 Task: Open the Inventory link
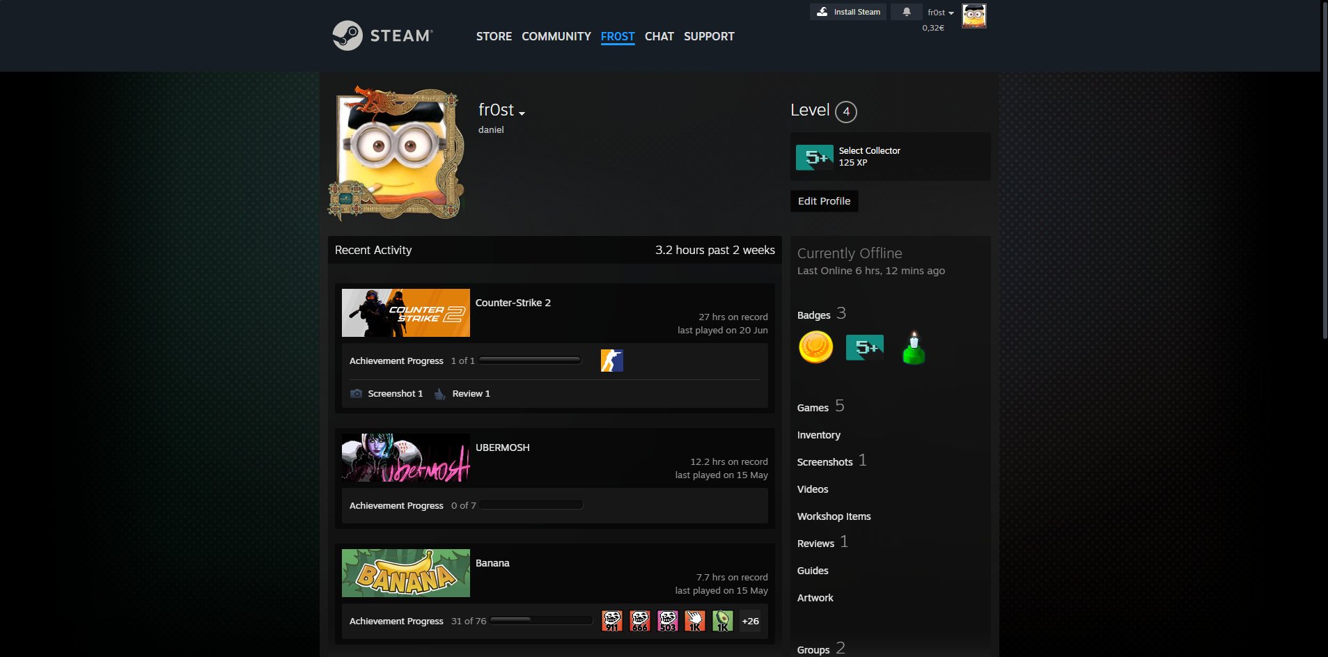819,435
